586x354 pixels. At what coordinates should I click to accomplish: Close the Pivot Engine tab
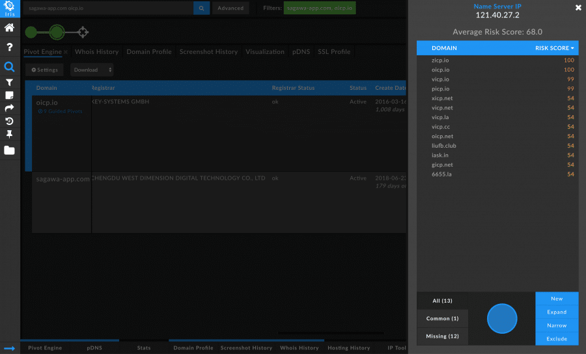click(x=66, y=52)
